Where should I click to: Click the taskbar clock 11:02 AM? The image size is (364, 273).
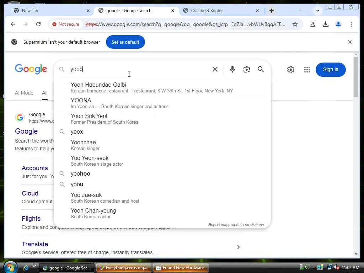pos(350,268)
